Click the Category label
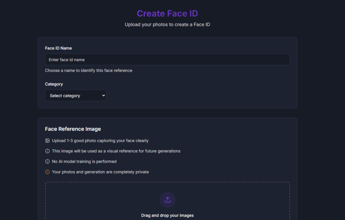The width and height of the screenshot is (345, 220). (x=54, y=84)
